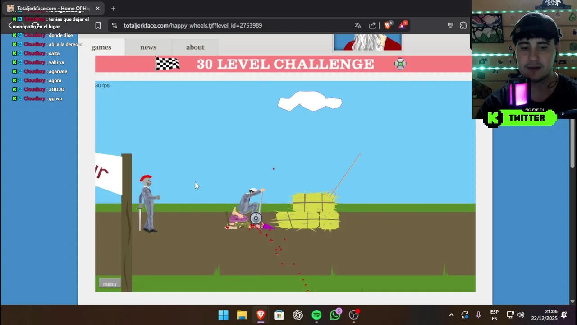Viewport: 577px width, 325px height.
Task: Click the TWITTER overlay label on webcam
Action: (x=527, y=118)
